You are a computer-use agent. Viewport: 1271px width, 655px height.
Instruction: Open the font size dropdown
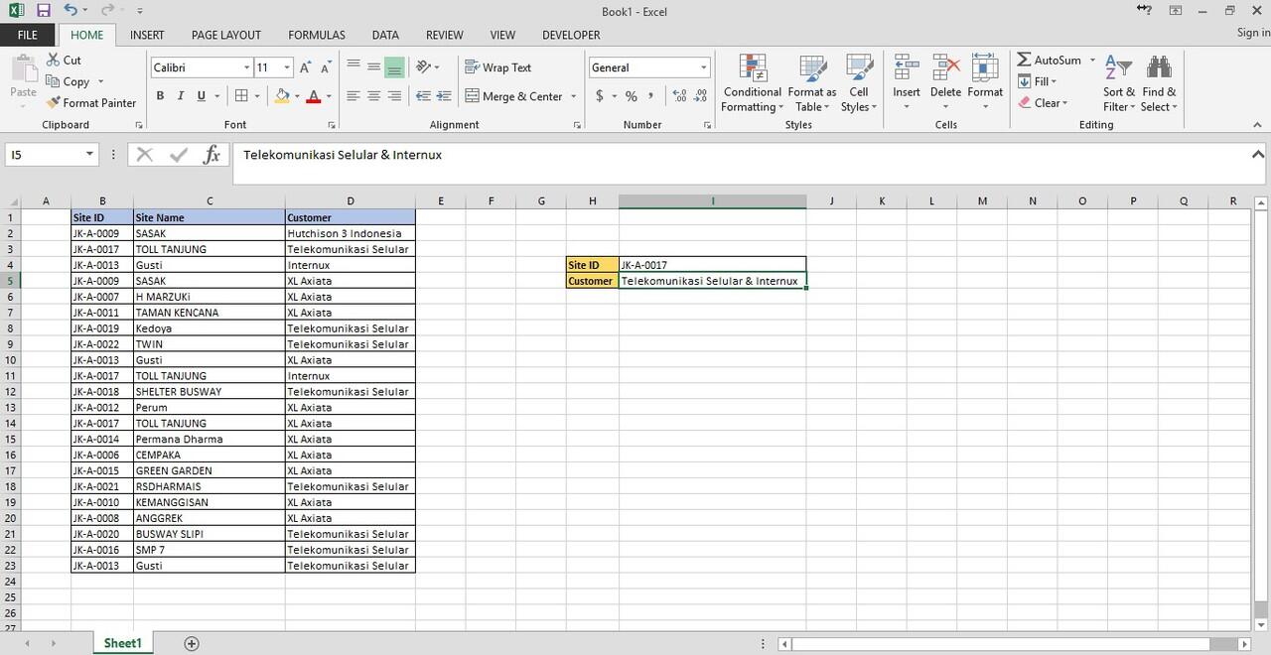click(287, 67)
